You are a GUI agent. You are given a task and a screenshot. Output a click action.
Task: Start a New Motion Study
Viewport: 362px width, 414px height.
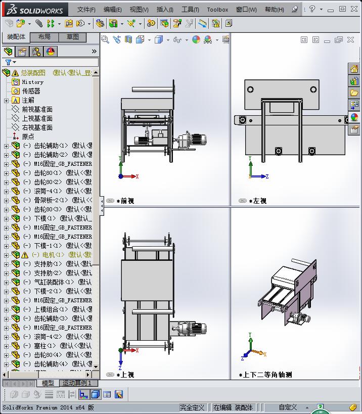pyautogui.click(x=151, y=23)
